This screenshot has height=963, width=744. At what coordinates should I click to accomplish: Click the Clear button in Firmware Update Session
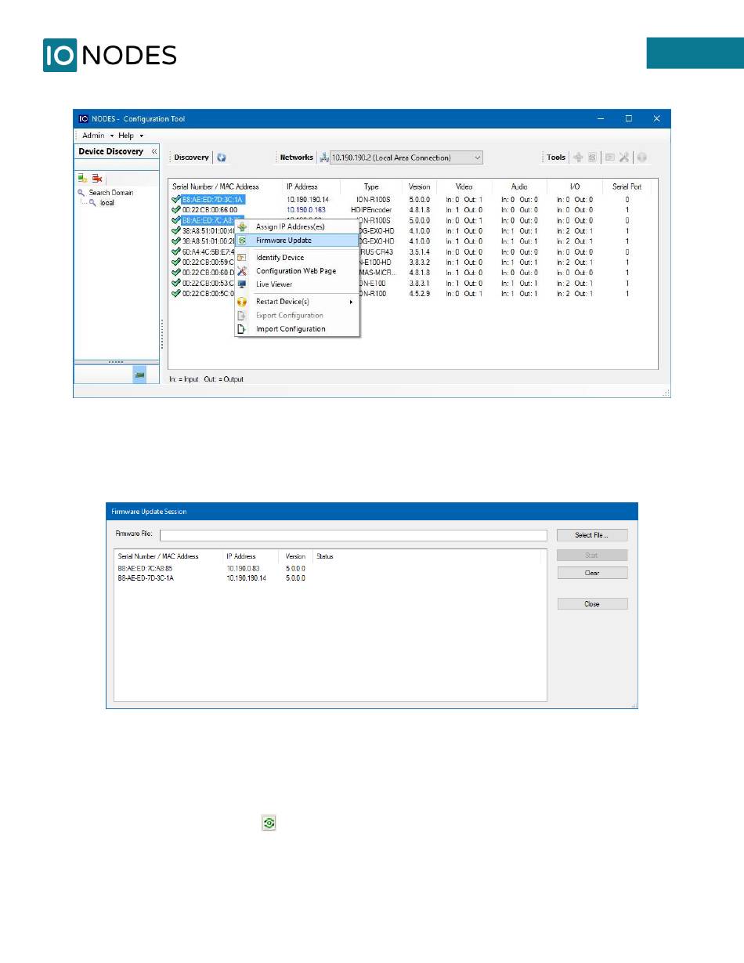point(592,573)
